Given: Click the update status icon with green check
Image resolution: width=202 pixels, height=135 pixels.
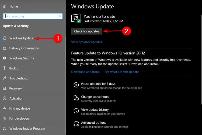Looking at the screenshot, I should [76, 18].
